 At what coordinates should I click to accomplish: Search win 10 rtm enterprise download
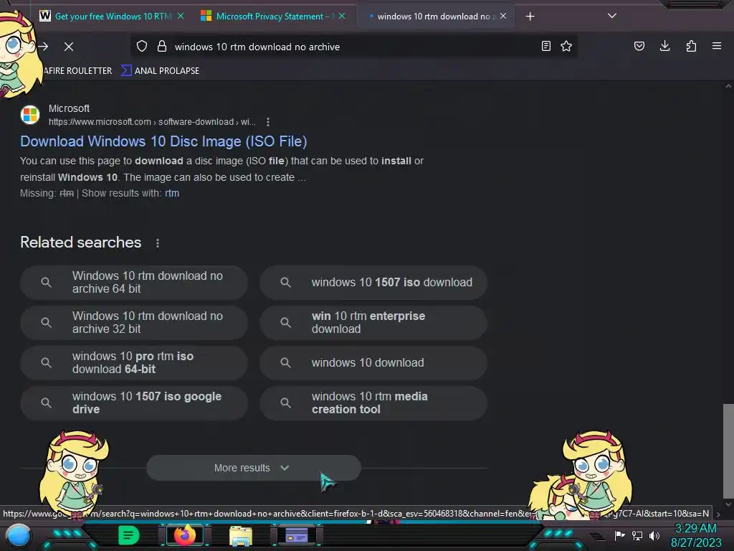coord(373,323)
